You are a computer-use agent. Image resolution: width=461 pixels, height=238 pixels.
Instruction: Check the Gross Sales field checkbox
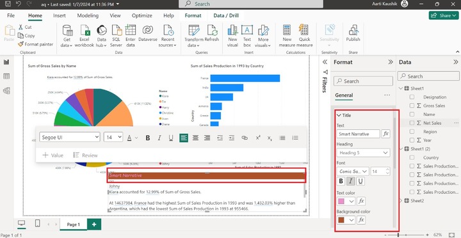point(412,106)
